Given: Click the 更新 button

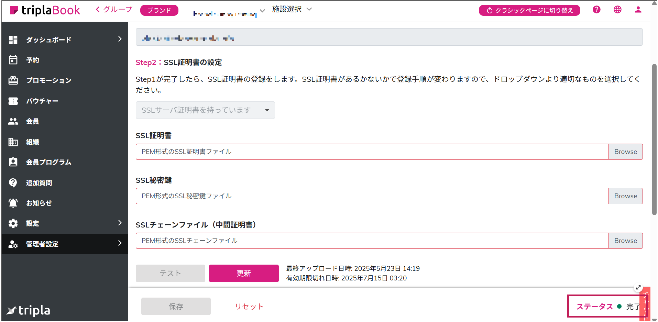Looking at the screenshot, I should pyautogui.click(x=244, y=273).
